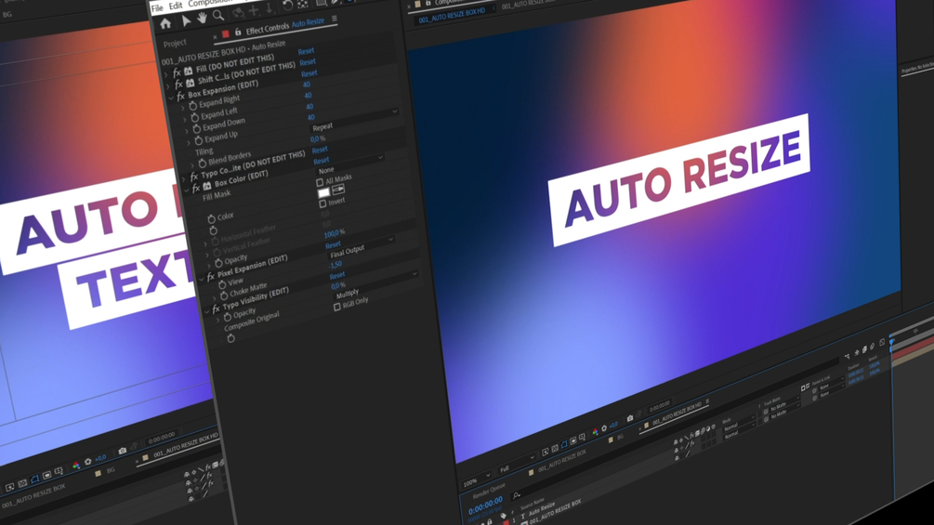Screen dimensions: 934x525
Task: Pick color with the eyedropper next to swatch
Action: tap(338, 190)
